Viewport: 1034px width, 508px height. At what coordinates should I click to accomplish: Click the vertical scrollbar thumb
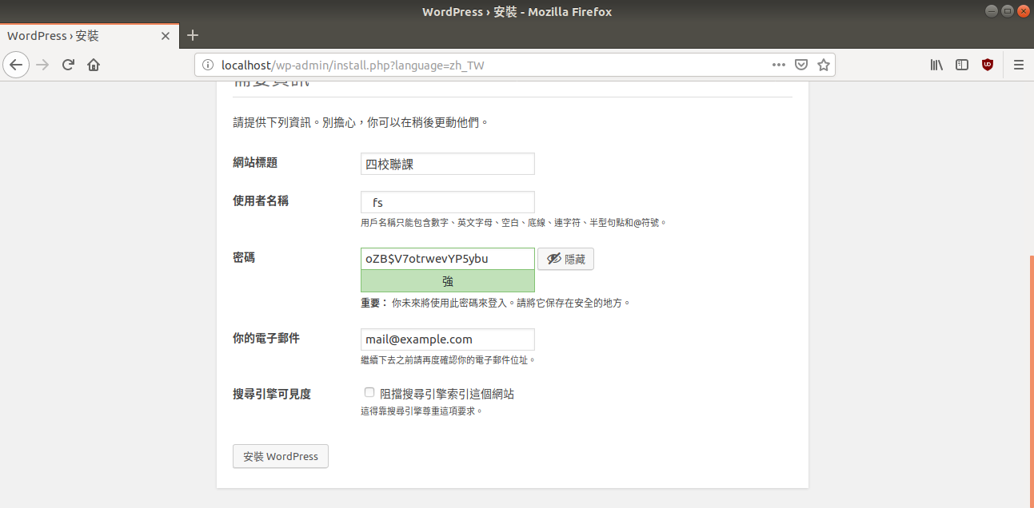click(x=1032, y=382)
